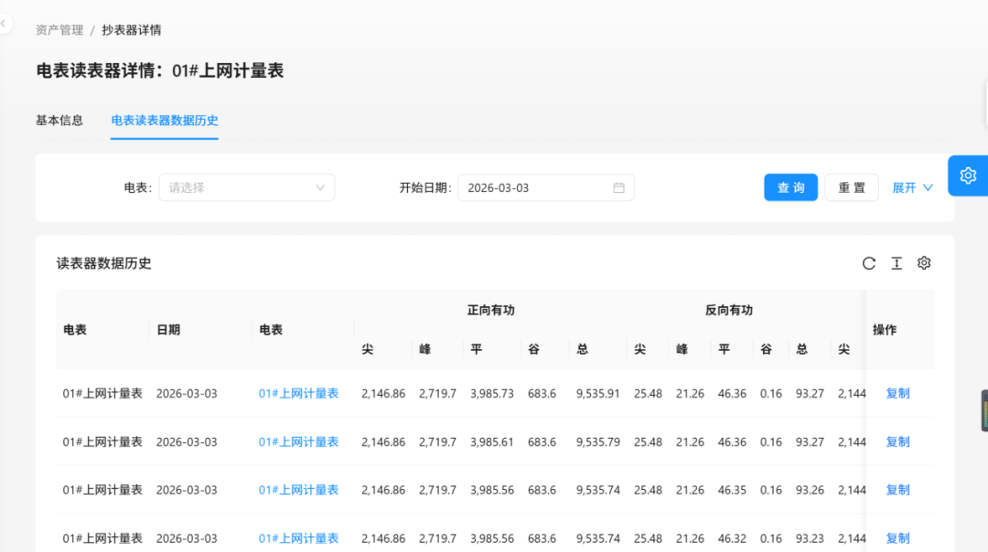988x552 pixels.
Task: Open the table density (row height) icon
Action: click(x=897, y=263)
